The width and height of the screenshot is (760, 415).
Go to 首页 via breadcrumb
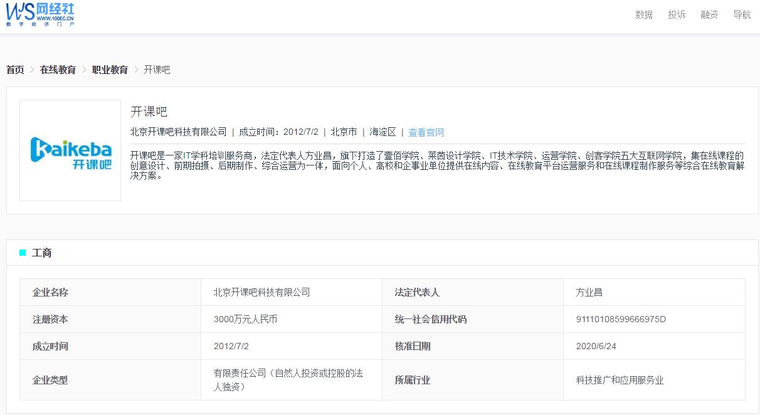(x=14, y=70)
